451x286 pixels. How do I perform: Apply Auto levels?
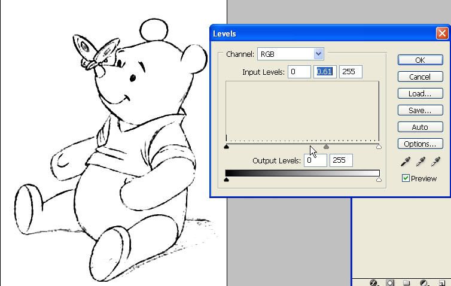click(420, 127)
